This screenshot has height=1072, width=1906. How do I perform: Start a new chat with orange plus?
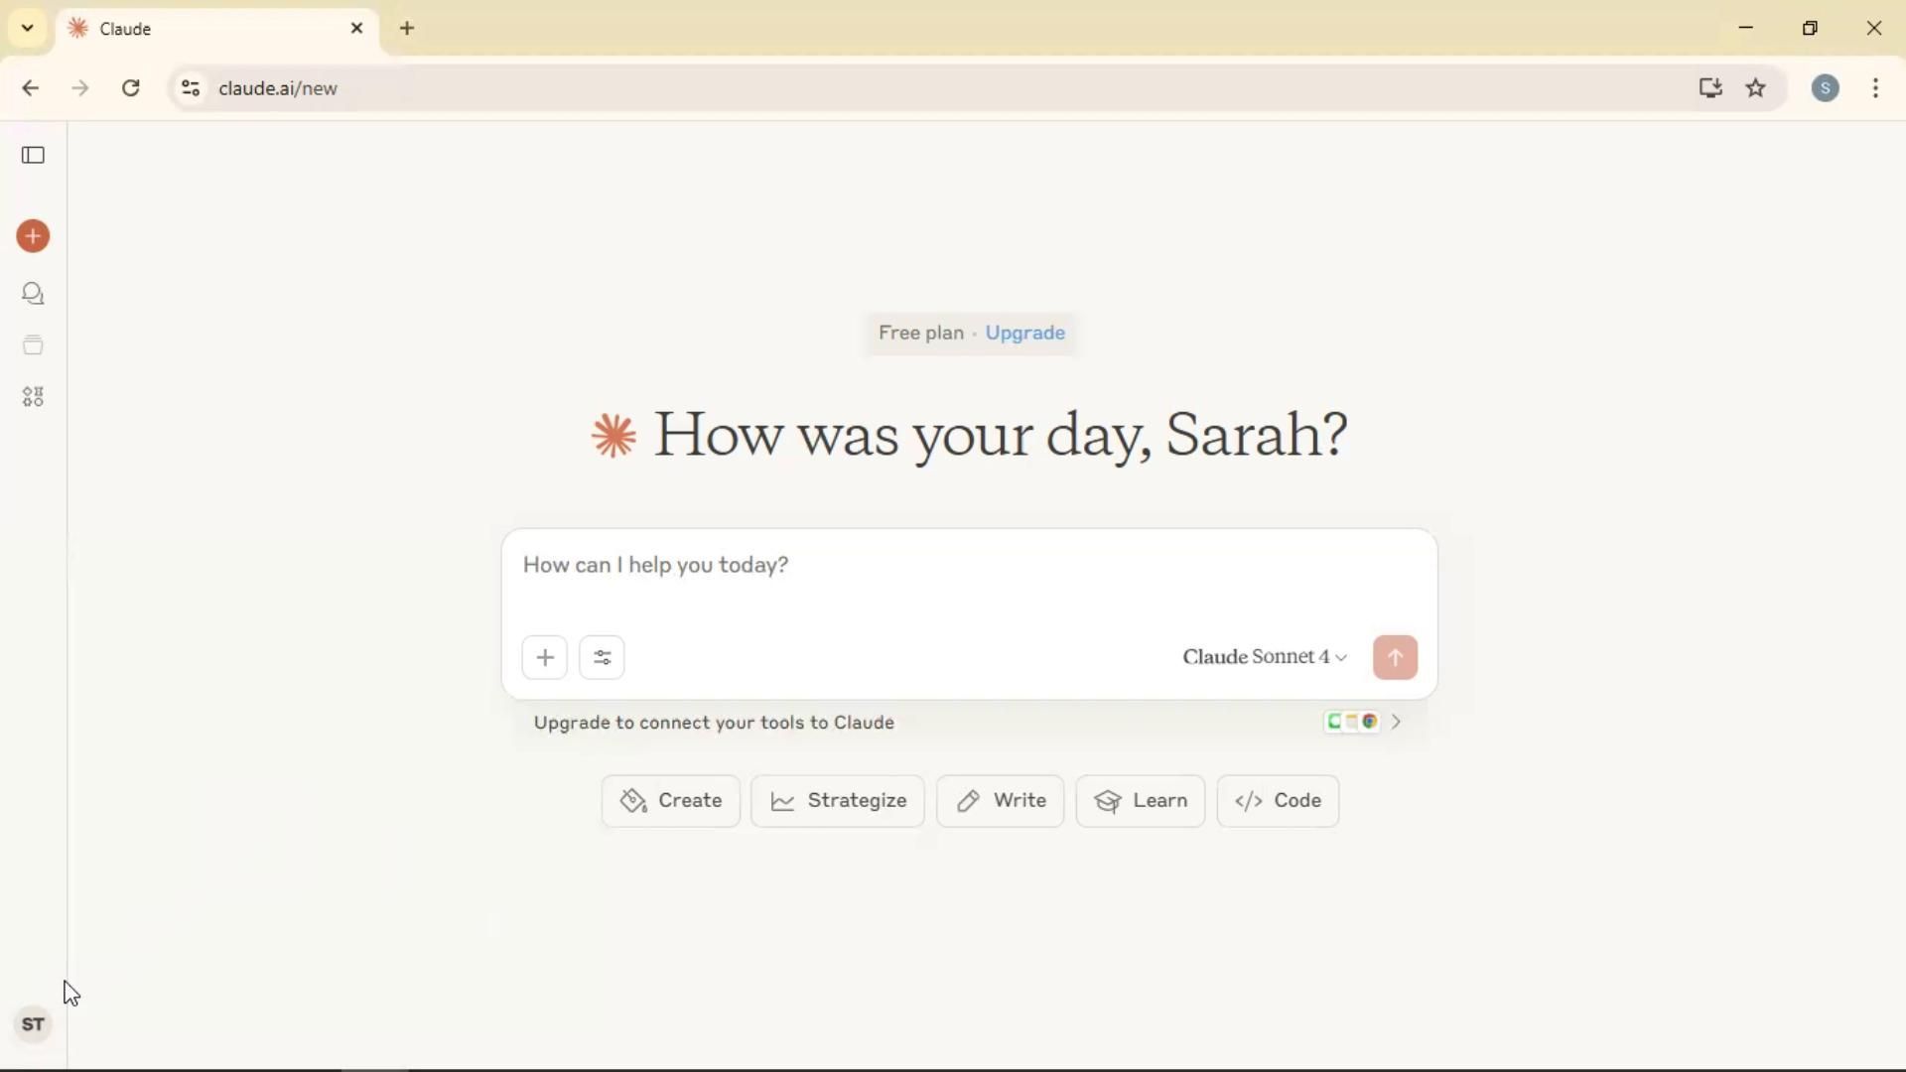(x=33, y=236)
